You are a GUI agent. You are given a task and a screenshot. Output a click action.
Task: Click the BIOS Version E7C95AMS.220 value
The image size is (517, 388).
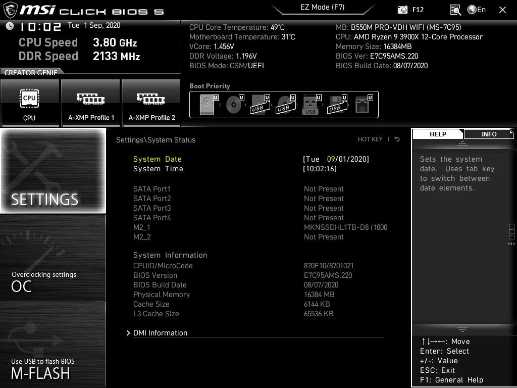[x=328, y=275]
